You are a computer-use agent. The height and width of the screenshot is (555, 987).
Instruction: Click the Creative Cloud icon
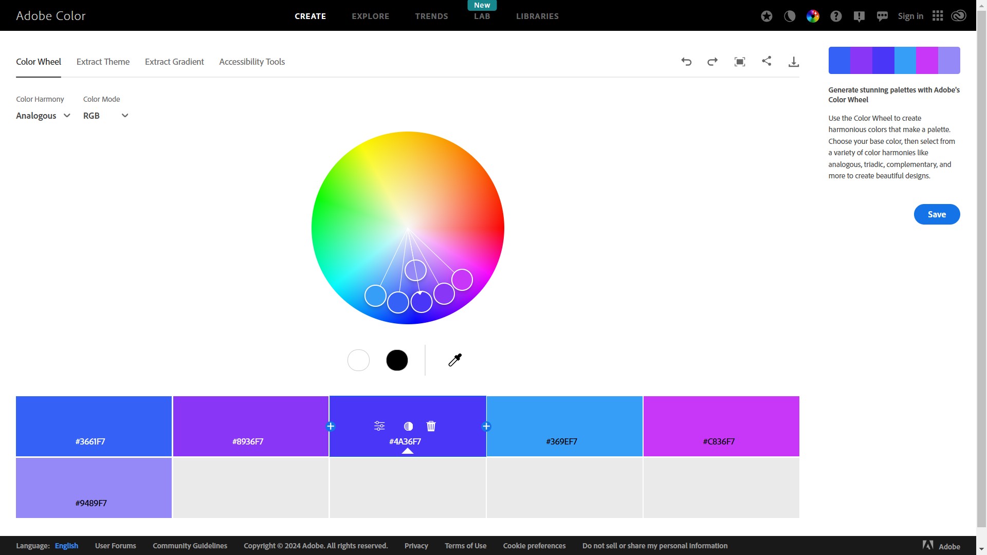[959, 16]
